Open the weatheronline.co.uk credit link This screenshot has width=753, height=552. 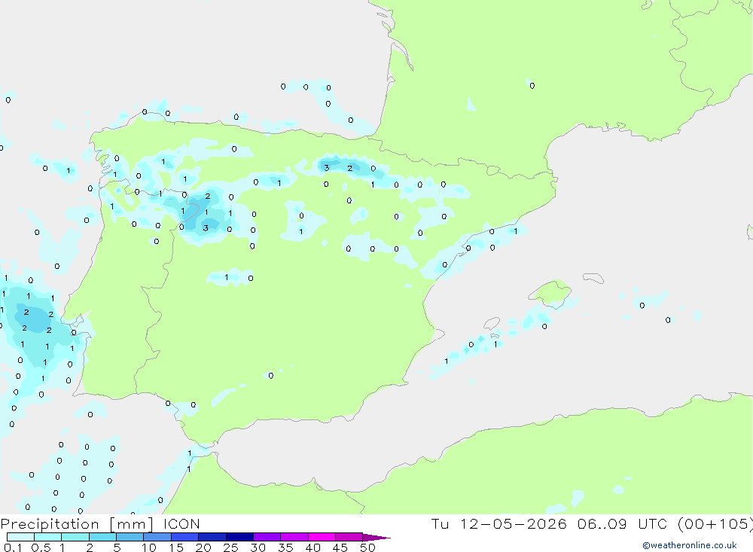coord(690,545)
